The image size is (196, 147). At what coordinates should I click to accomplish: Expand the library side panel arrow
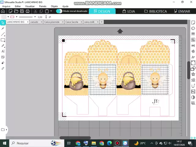(6, 130)
